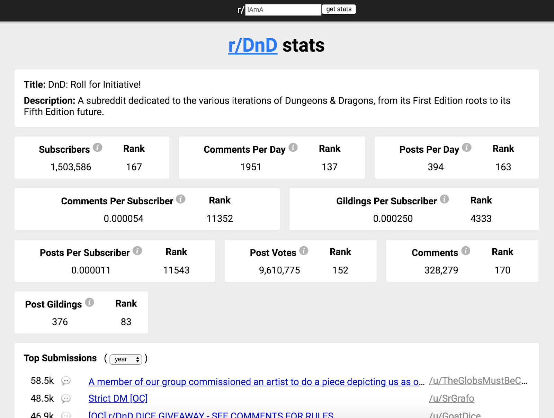Click the Comments Per Day info icon
Image resolution: width=554 pixels, height=418 pixels.
(x=293, y=148)
